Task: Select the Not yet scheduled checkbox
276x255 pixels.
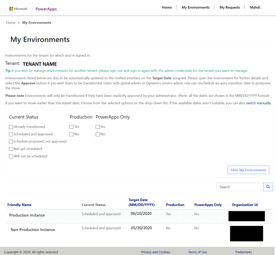Action: pos(11,149)
